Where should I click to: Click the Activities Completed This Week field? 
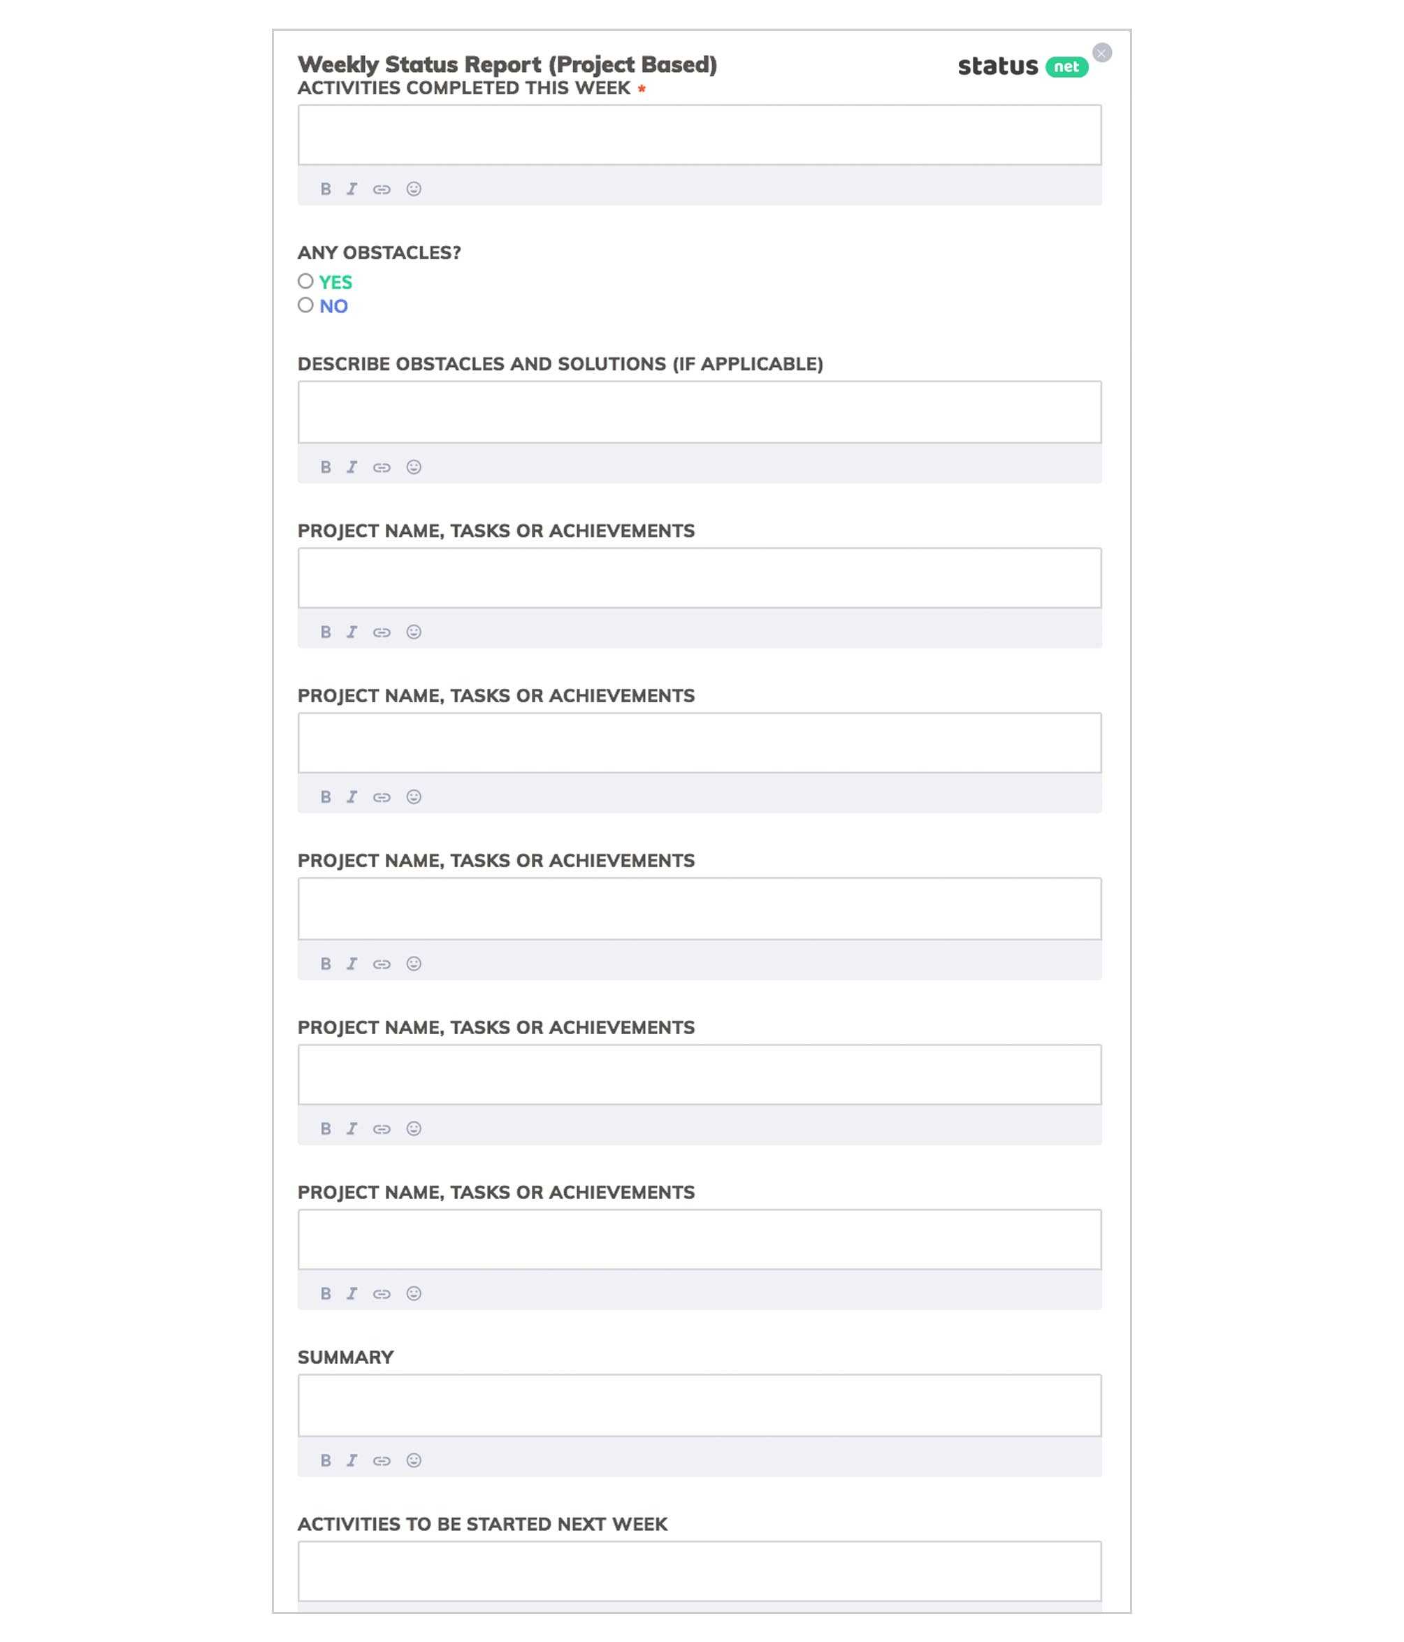tap(700, 133)
